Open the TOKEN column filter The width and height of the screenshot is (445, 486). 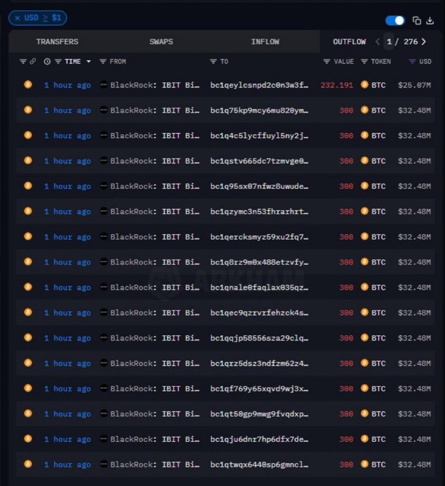(364, 61)
